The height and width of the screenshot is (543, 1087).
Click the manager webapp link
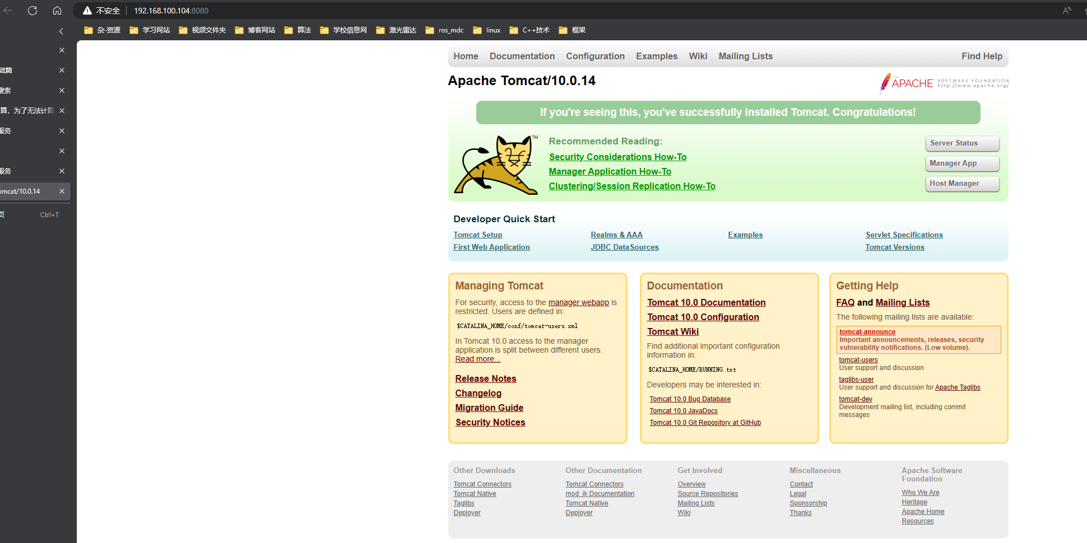click(578, 303)
